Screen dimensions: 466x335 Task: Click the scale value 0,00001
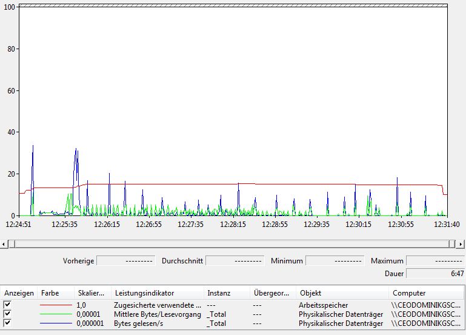88,314
